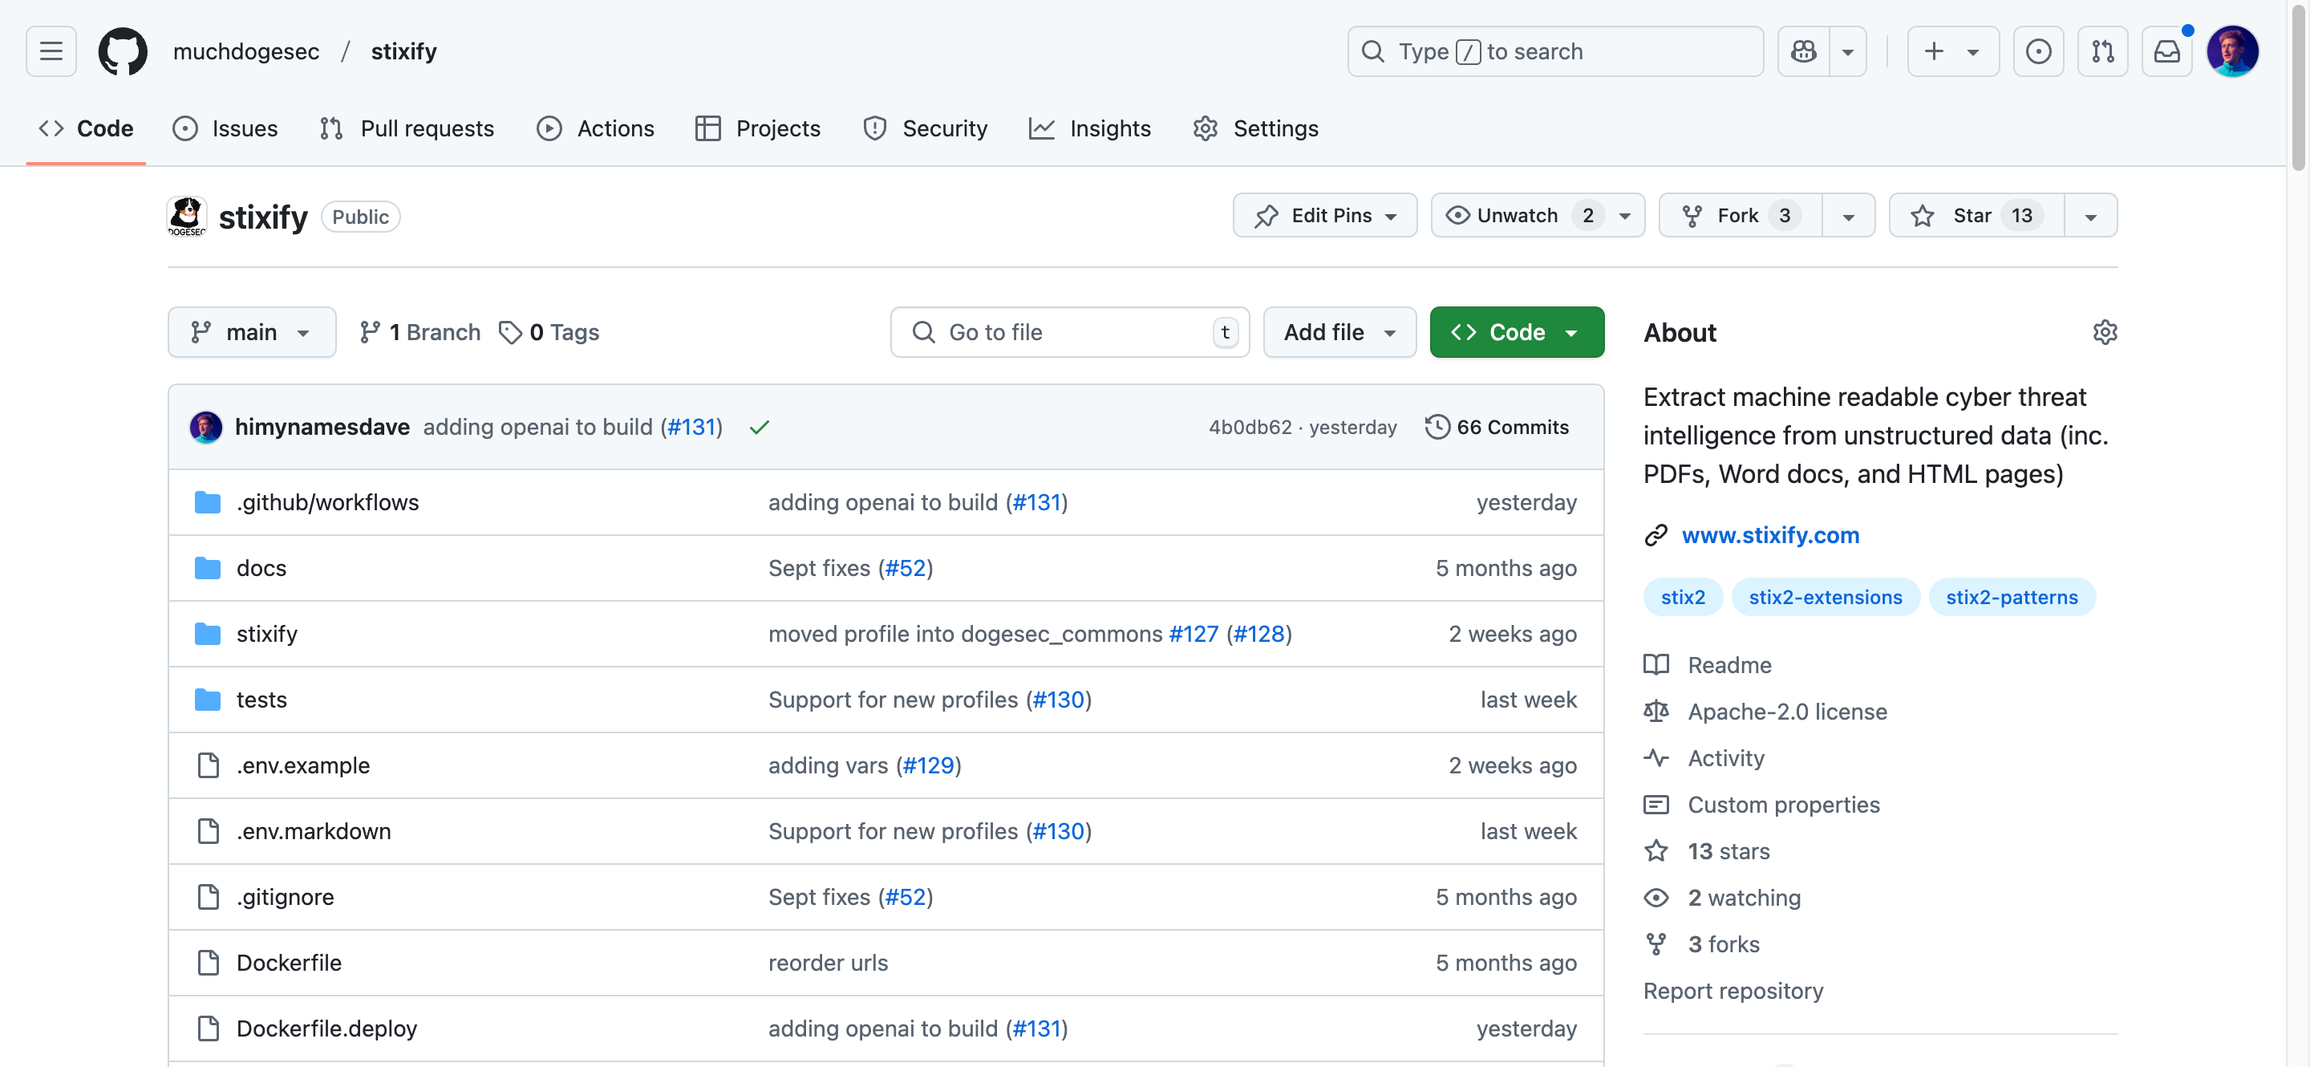Click the Go to file search field
Image resolution: width=2310 pixels, height=1067 pixels.
(x=1067, y=332)
